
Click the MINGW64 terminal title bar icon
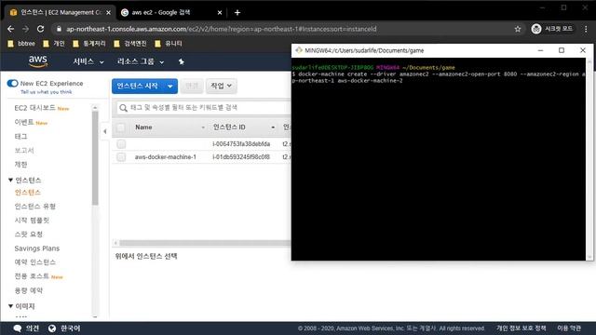click(299, 50)
